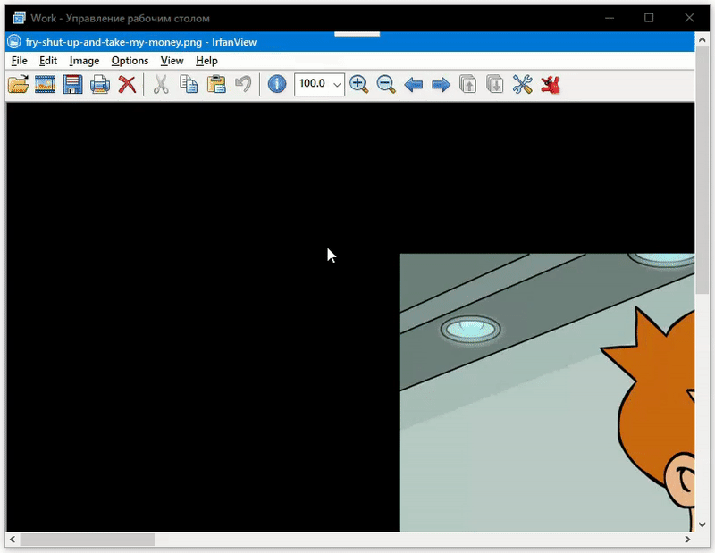Click the vertical scrollbar down arrow

tap(702, 524)
